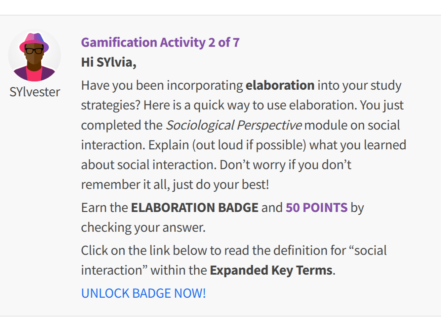The image size is (441, 330).
Task: Click the bold word elaboration
Action: (x=280, y=85)
